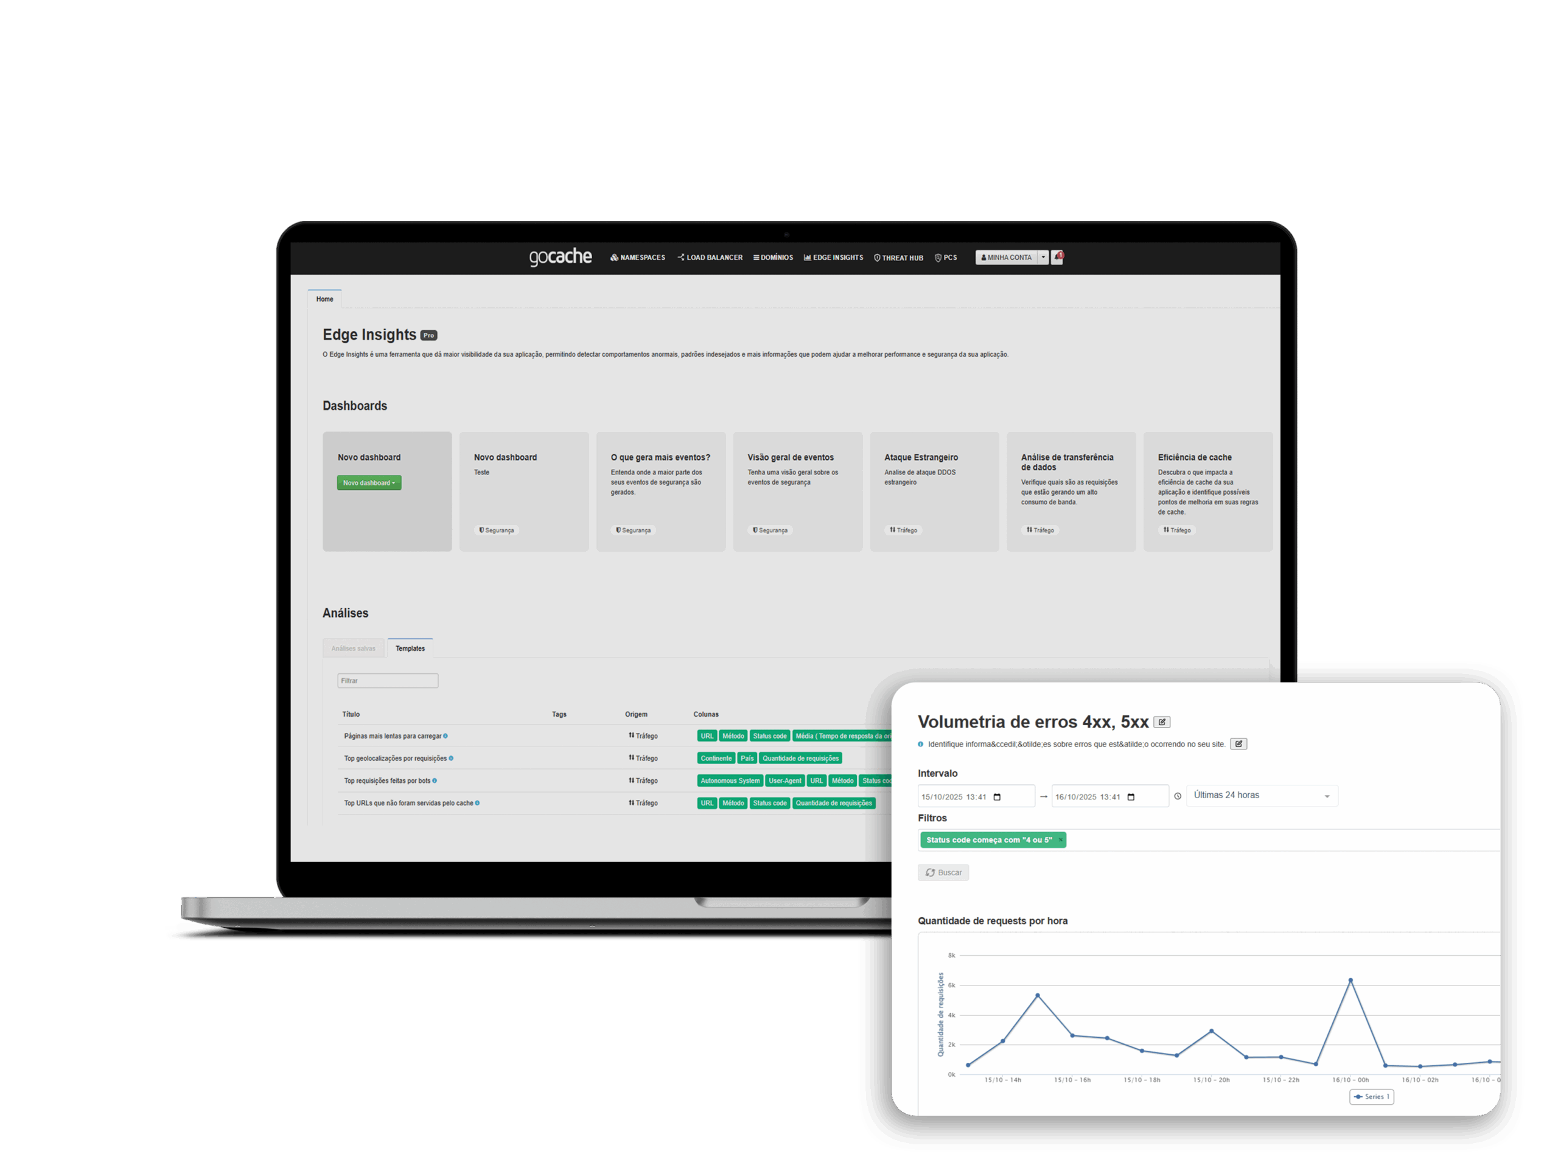Toggle Series 1 in chart legend
This screenshot has width=1558, height=1168.
1371,1097
